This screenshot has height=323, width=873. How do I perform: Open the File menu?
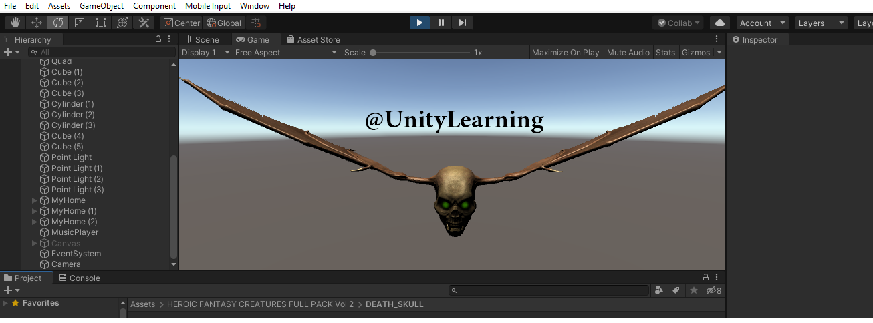tap(10, 6)
